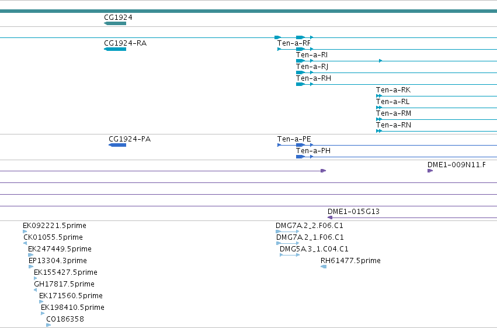Select the Ten-a-RK transcript
The height and width of the screenshot is (328, 497).
pos(394,90)
